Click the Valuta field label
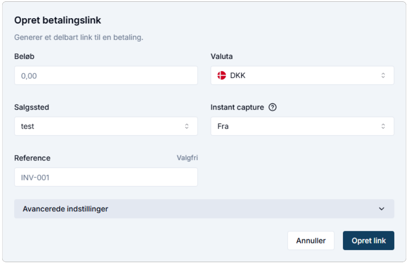This screenshot has height=263, width=408. coord(221,57)
